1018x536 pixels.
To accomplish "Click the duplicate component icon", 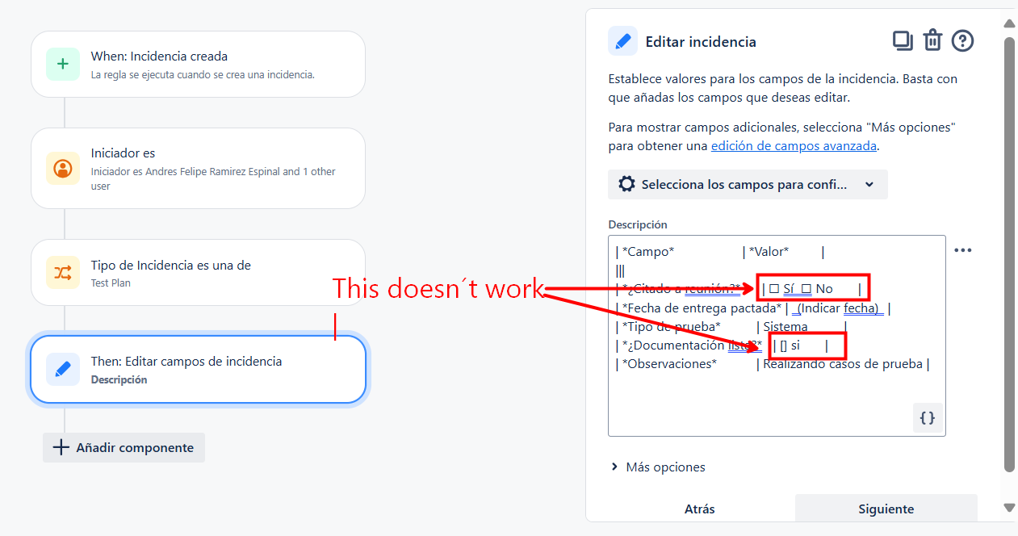I will (x=903, y=40).
